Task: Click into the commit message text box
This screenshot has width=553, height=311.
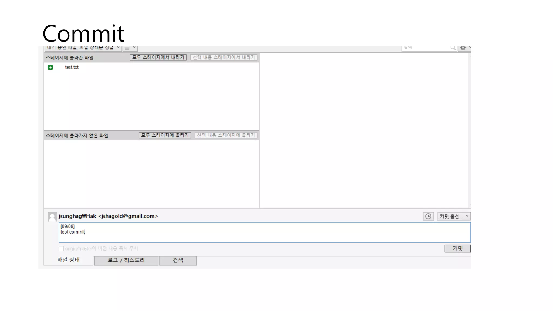Action: (x=265, y=232)
